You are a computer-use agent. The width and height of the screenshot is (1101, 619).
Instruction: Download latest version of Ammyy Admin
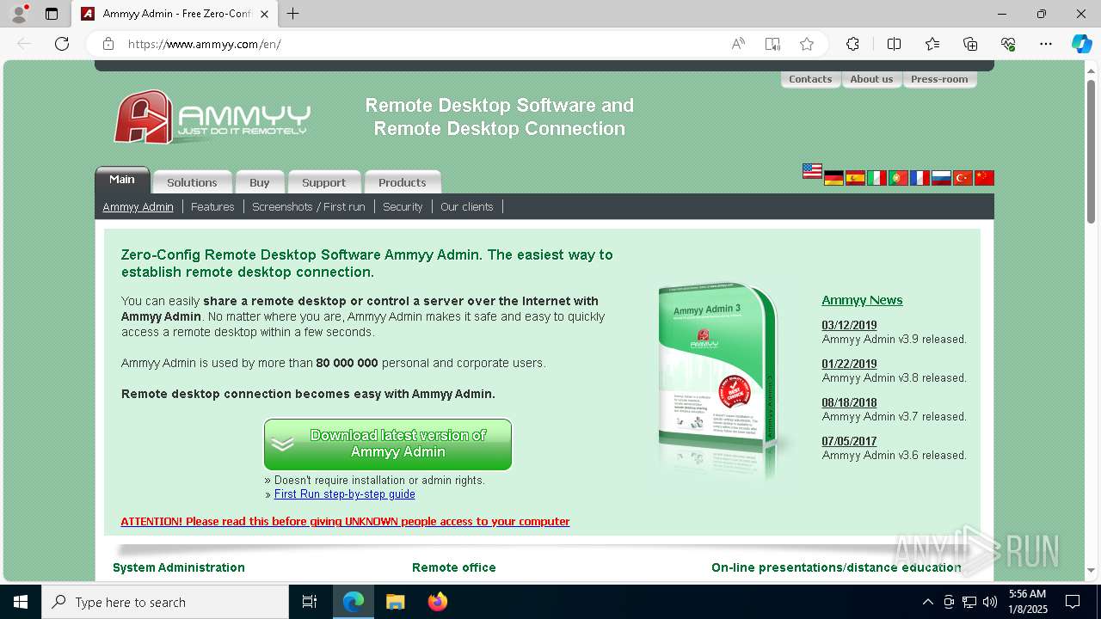coord(388,444)
